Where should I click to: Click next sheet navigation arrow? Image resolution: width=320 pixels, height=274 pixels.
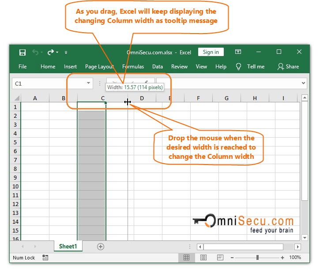(35, 247)
